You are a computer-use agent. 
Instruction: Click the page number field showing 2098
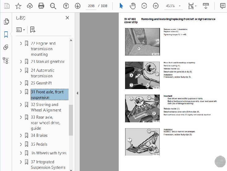pos(91,6)
